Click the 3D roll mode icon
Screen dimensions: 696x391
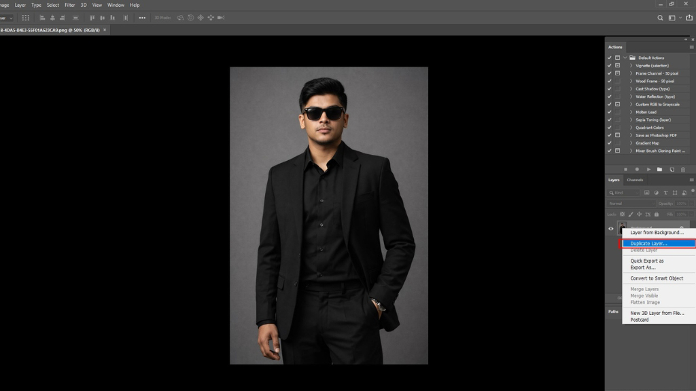pyautogui.click(x=190, y=18)
